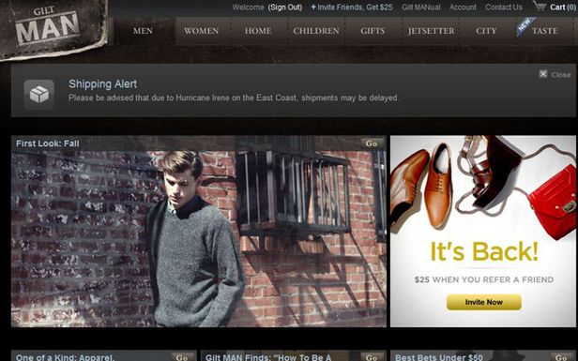
Task: Open the CITY tab
Action: [x=487, y=31]
